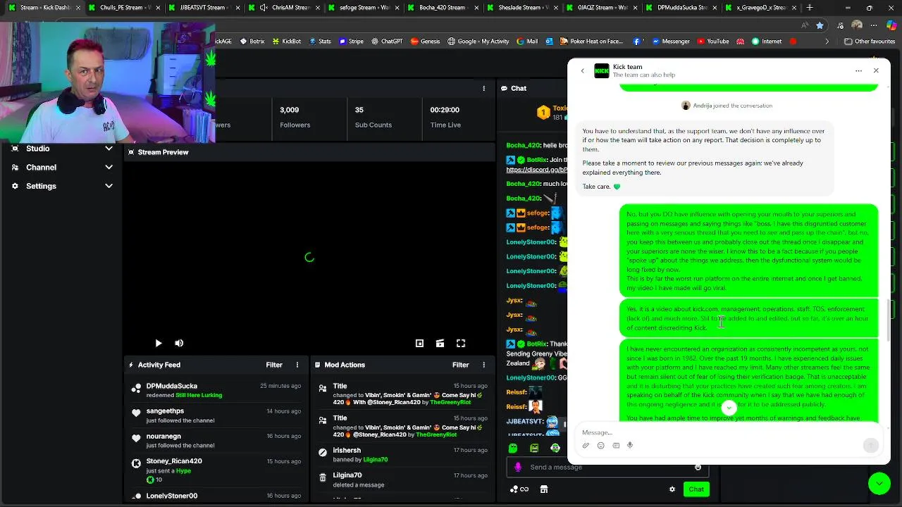This screenshot has height=507, width=902.
Task: Click the green Chat send button
Action: pyautogui.click(x=696, y=489)
